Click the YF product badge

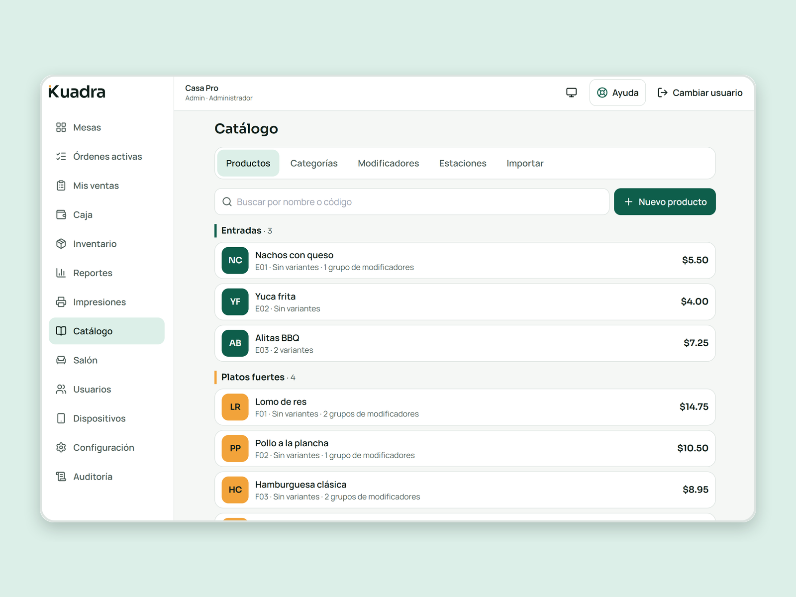pos(235,302)
